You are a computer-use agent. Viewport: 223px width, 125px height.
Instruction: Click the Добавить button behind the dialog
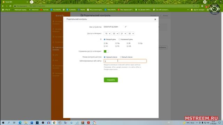[163, 48]
